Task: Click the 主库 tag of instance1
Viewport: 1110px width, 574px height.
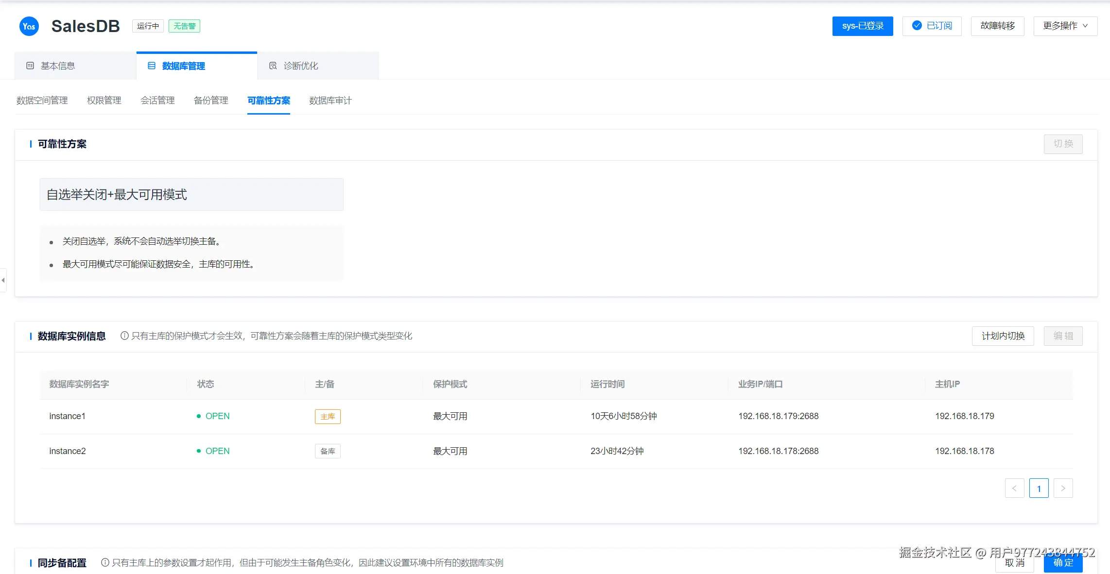Action: point(328,417)
